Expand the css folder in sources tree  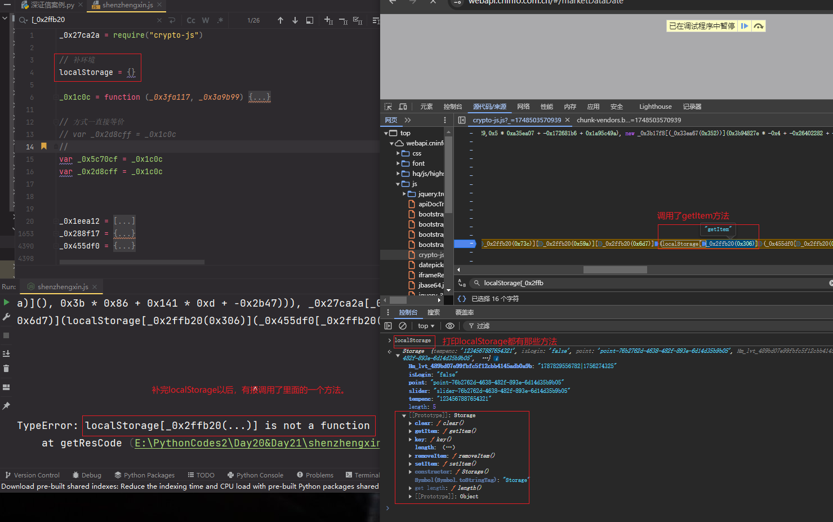[x=398, y=153]
